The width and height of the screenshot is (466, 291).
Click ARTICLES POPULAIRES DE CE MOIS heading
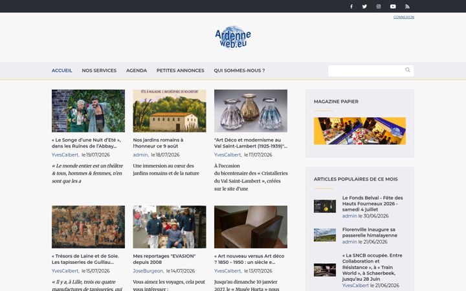[355, 179]
